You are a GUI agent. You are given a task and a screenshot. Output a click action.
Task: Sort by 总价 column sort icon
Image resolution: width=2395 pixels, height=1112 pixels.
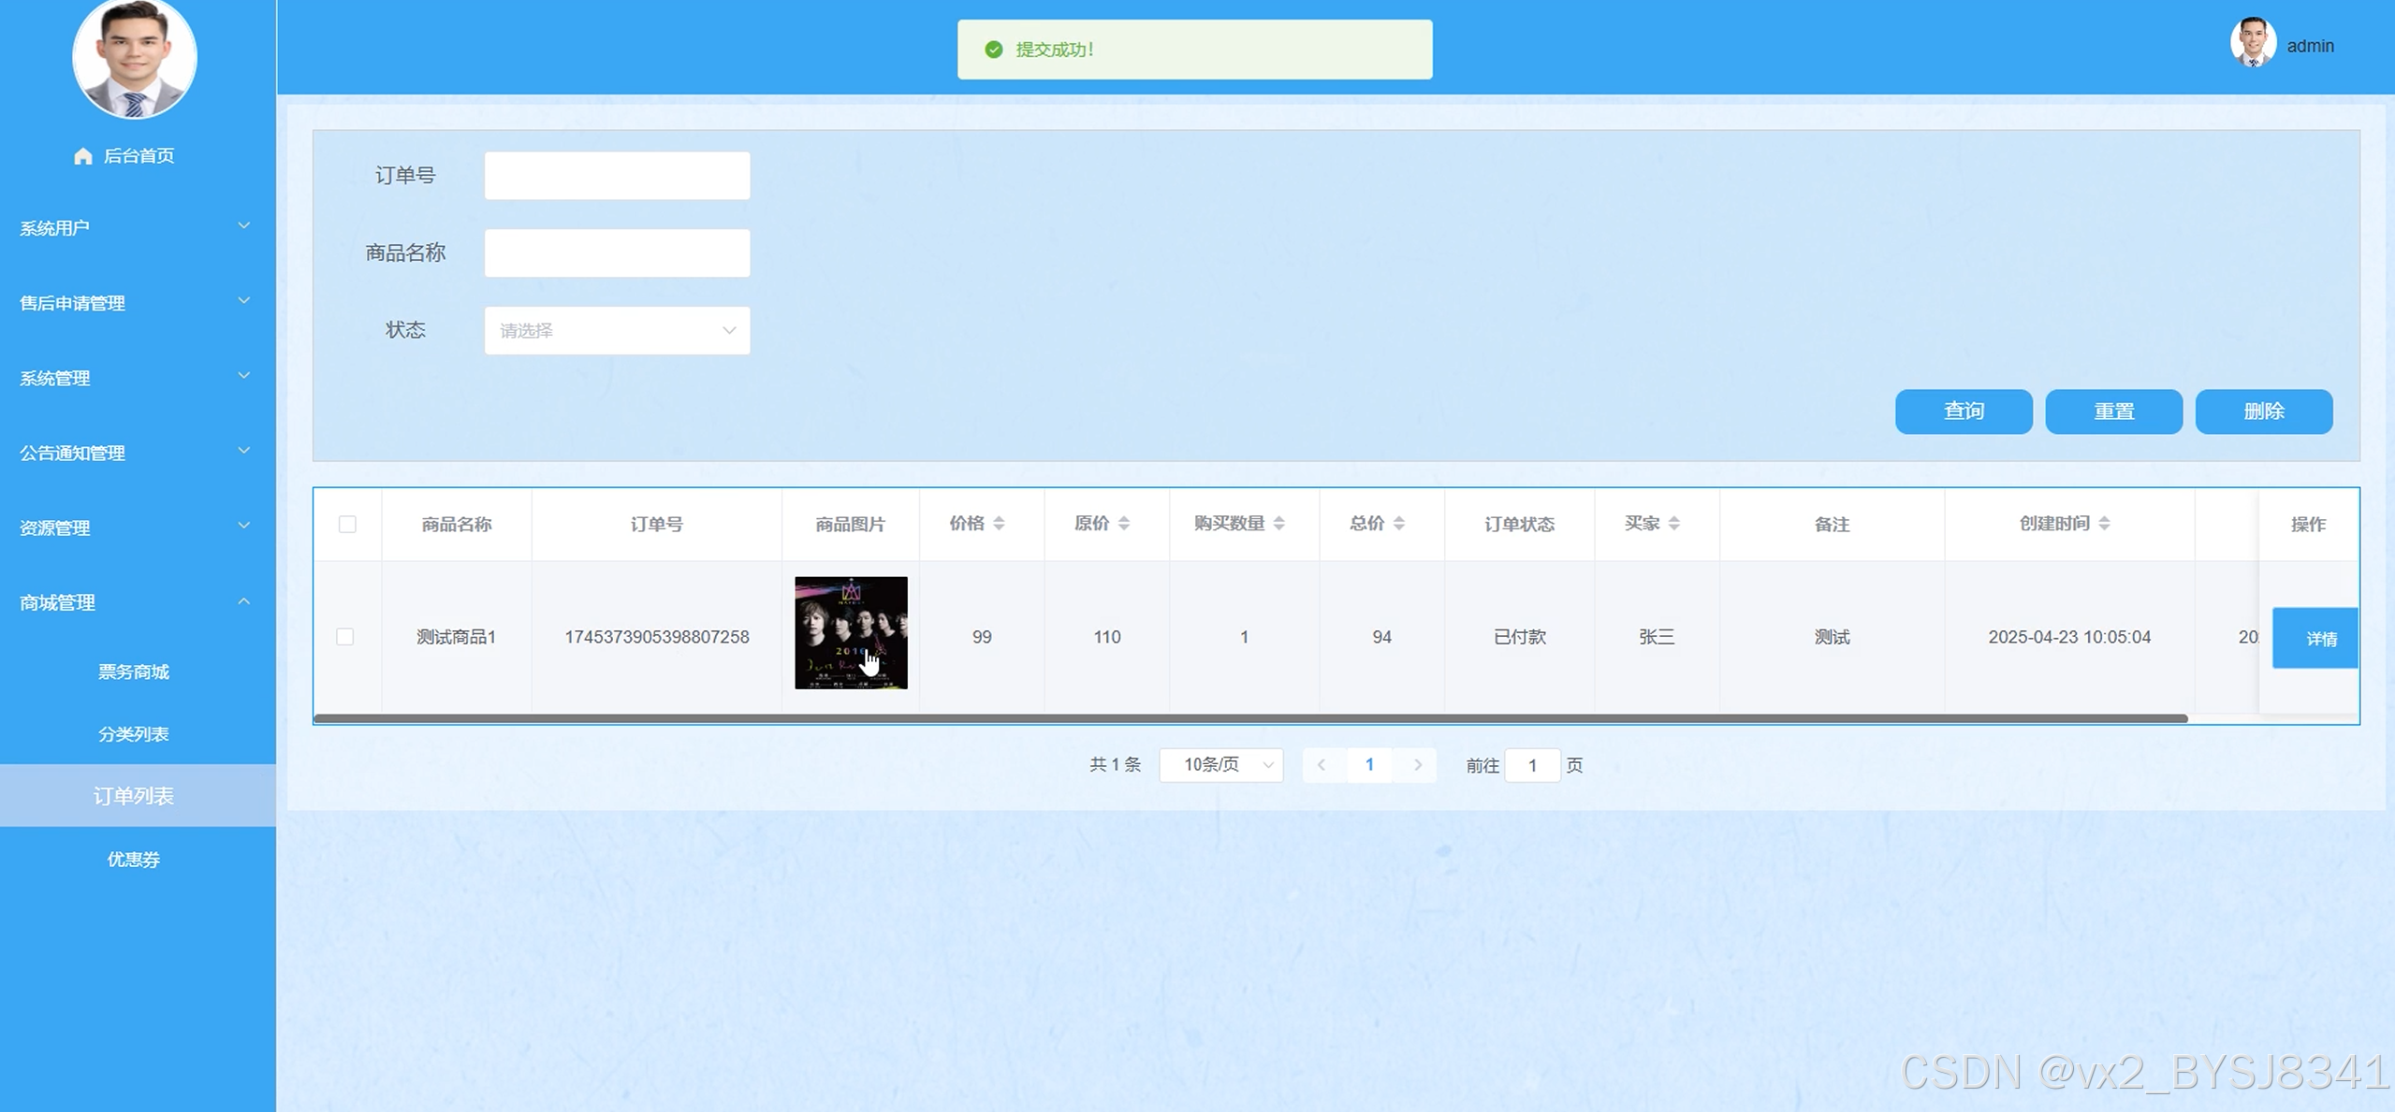click(x=1398, y=524)
